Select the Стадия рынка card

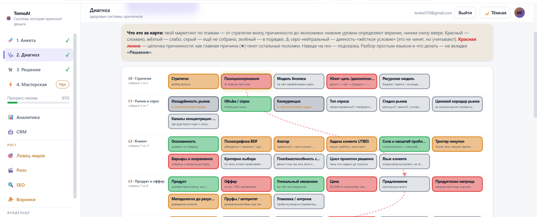click(404, 104)
